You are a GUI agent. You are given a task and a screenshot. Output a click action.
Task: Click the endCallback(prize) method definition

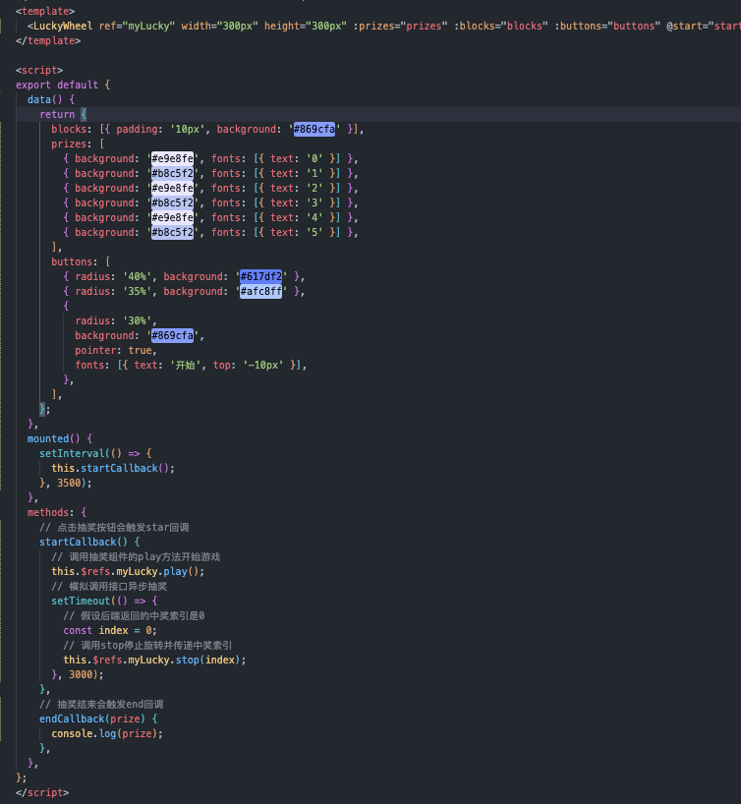(x=98, y=718)
